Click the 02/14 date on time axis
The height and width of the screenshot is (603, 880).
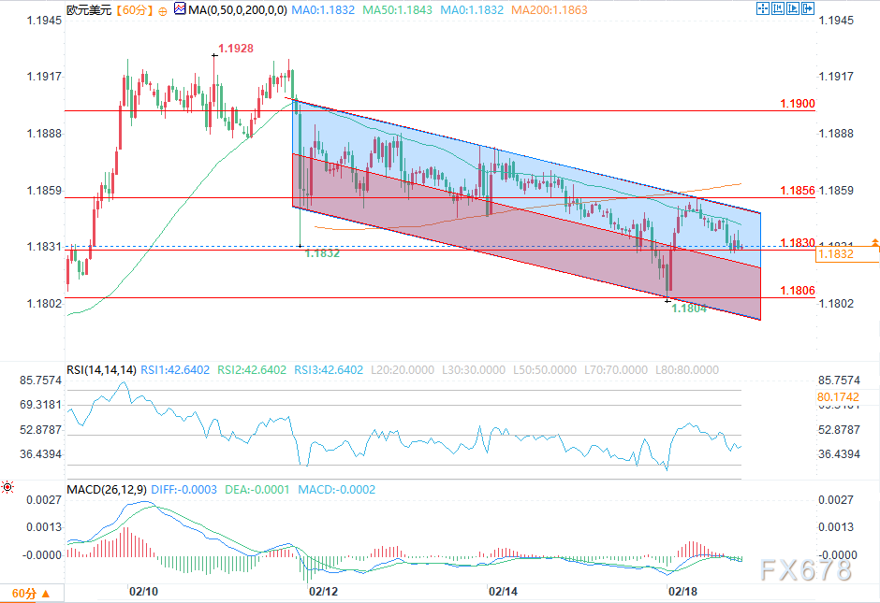coord(503,592)
